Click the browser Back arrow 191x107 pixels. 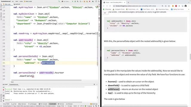pyautogui.click(x=104, y=6)
